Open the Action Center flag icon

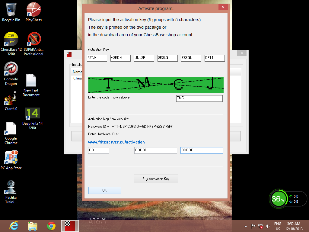coord(253,226)
